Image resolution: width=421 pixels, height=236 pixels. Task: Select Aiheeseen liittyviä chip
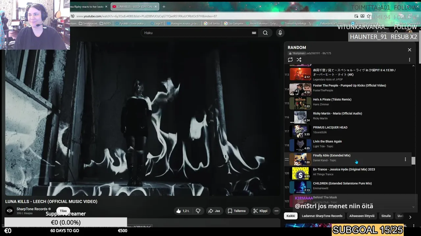point(362,216)
